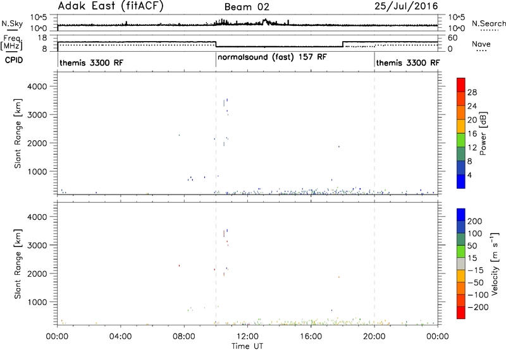Viewport: 506px width, 350px height.
Task: Click the 'Power [dB]' colorbar label
Action: 483,133
